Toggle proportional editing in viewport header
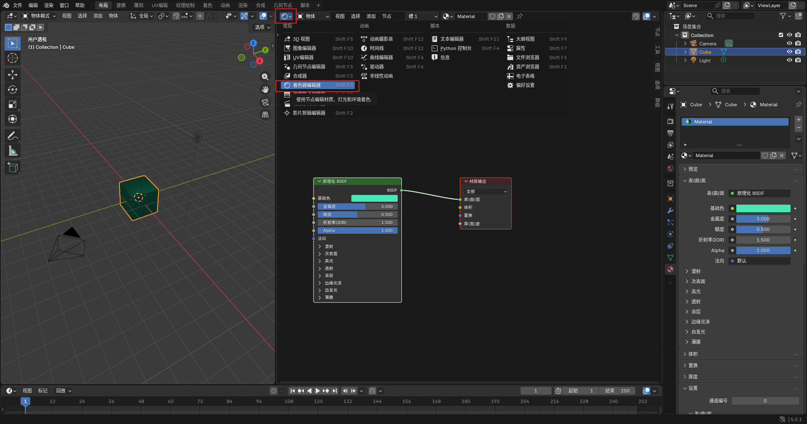This screenshot has height=424, width=807. (200, 16)
